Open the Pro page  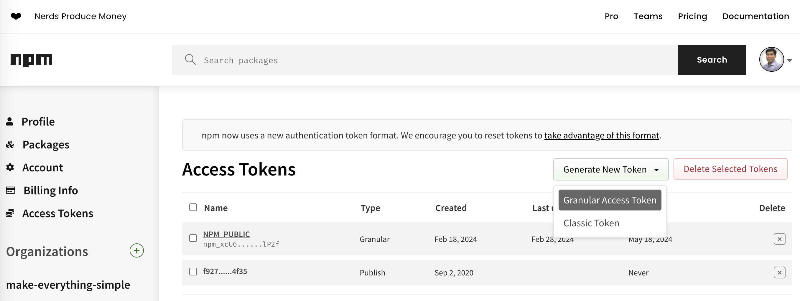(x=611, y=16)
